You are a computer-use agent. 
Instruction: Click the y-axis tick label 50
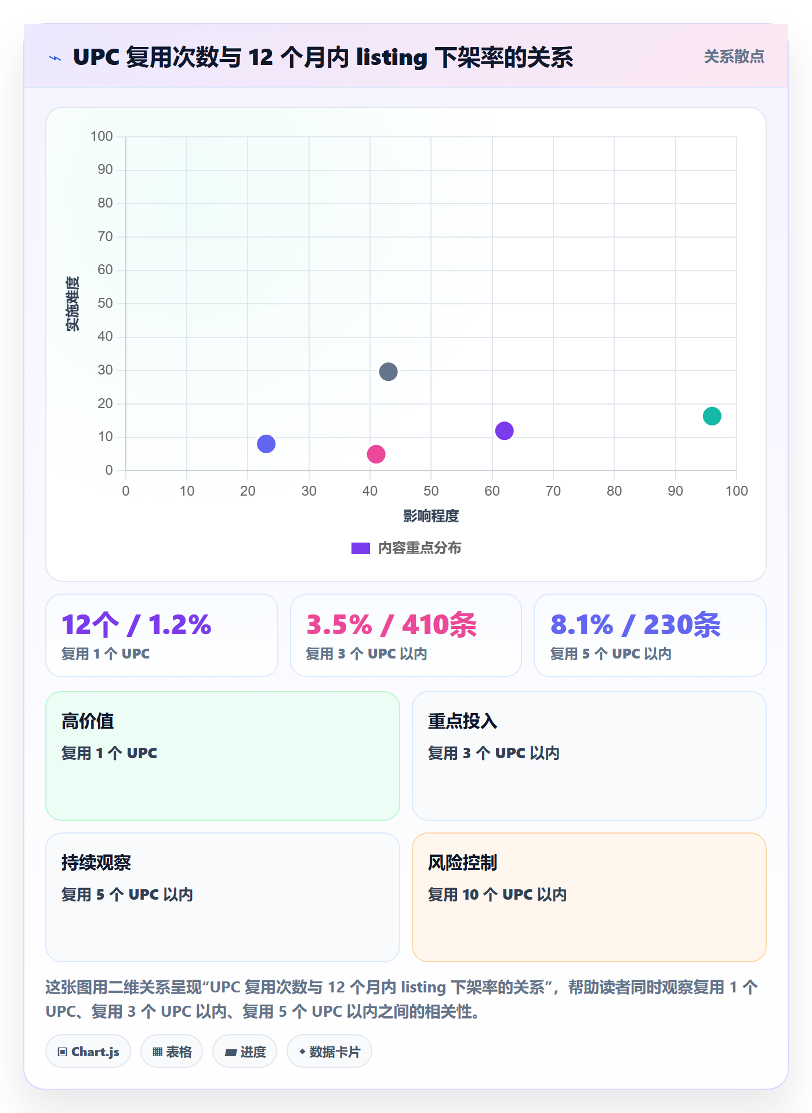pos(105,303)
